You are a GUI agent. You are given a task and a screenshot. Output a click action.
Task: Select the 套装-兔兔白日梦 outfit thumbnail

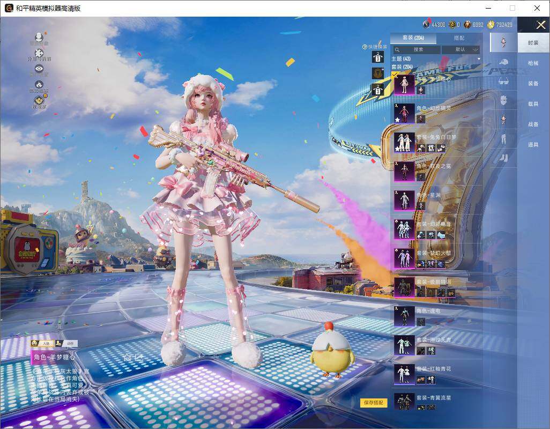tap(404, 142)
